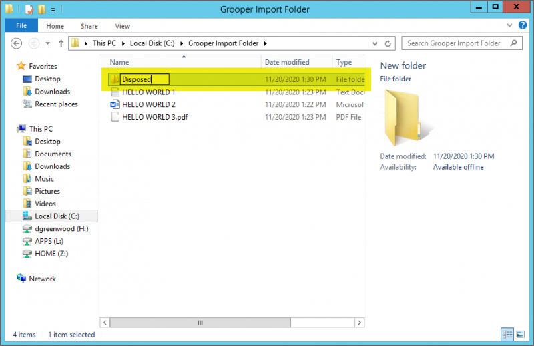The height and width of the screenshot is (346, 534).
Task: Open the dgreenwood (H:) network drive
Action: tap(61, 228)
